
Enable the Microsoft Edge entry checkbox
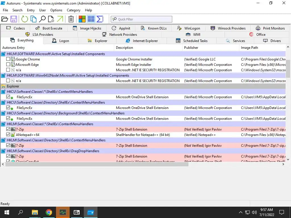[8, 64]
